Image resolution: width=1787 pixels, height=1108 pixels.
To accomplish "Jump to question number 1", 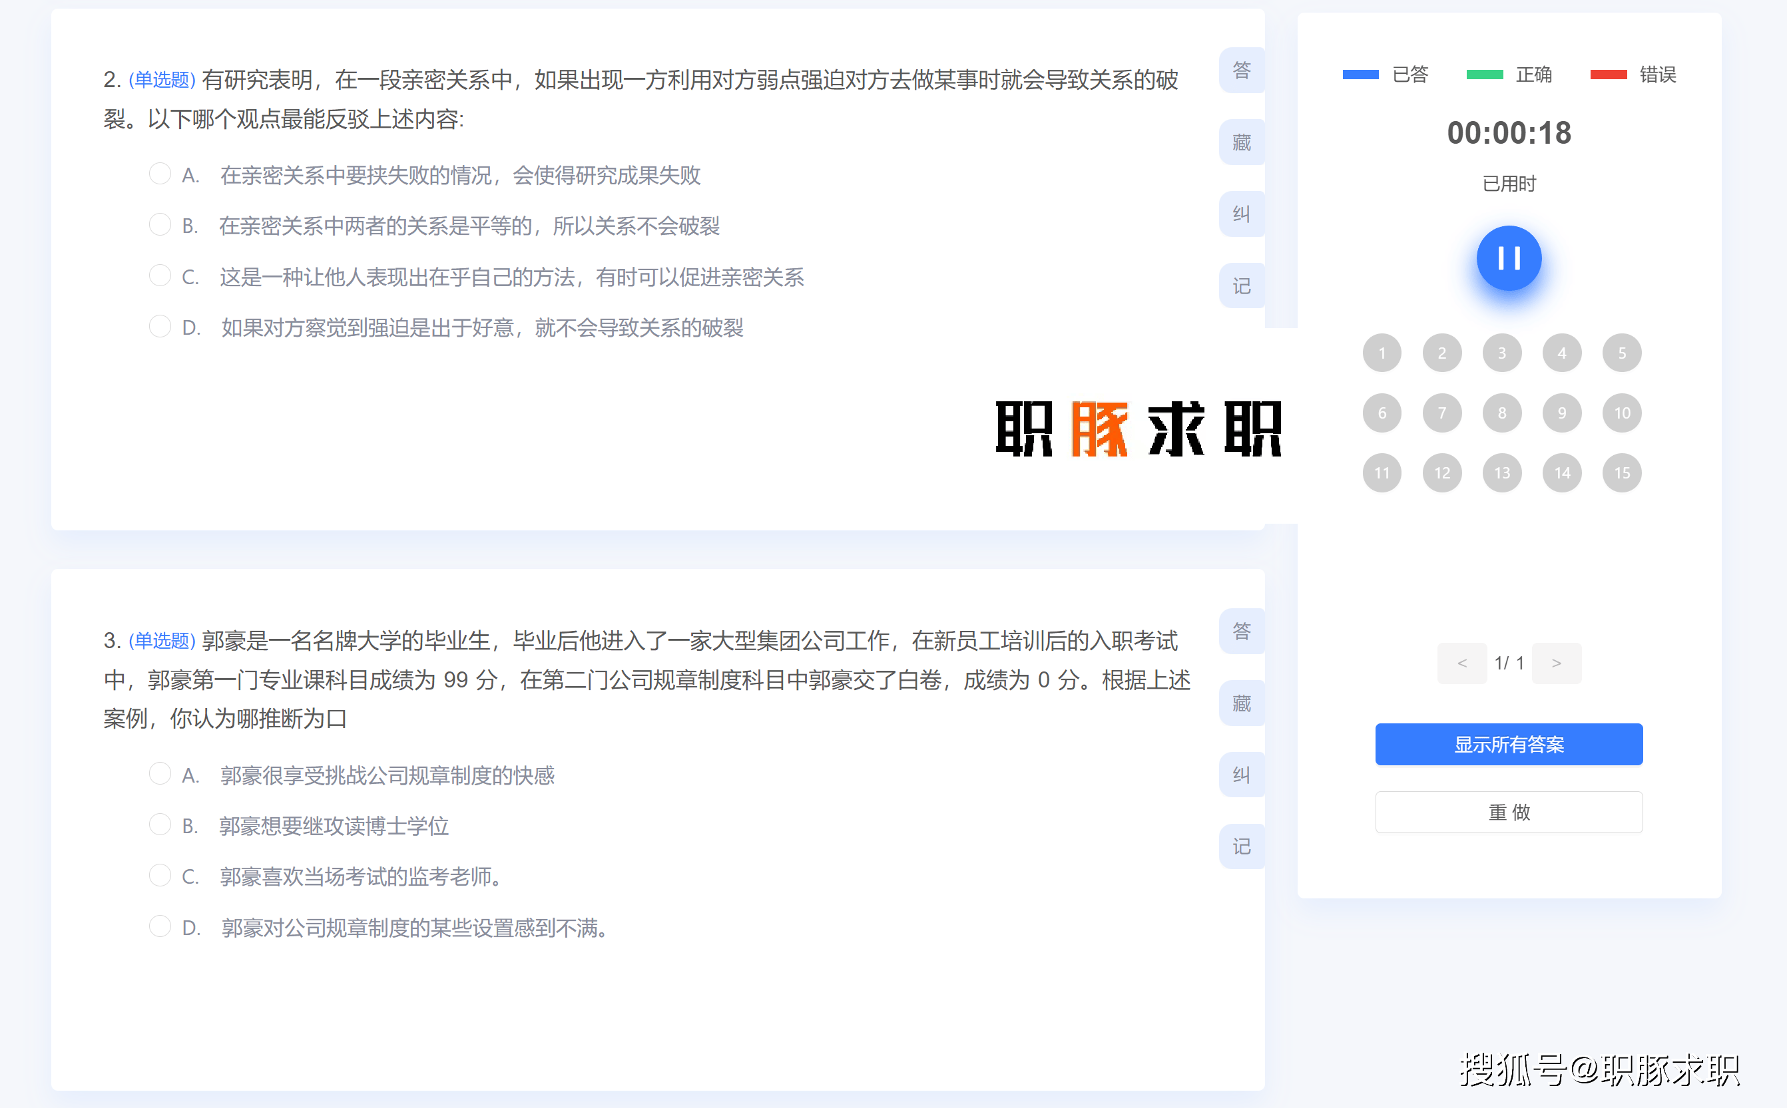I will tap(1382, 353).
